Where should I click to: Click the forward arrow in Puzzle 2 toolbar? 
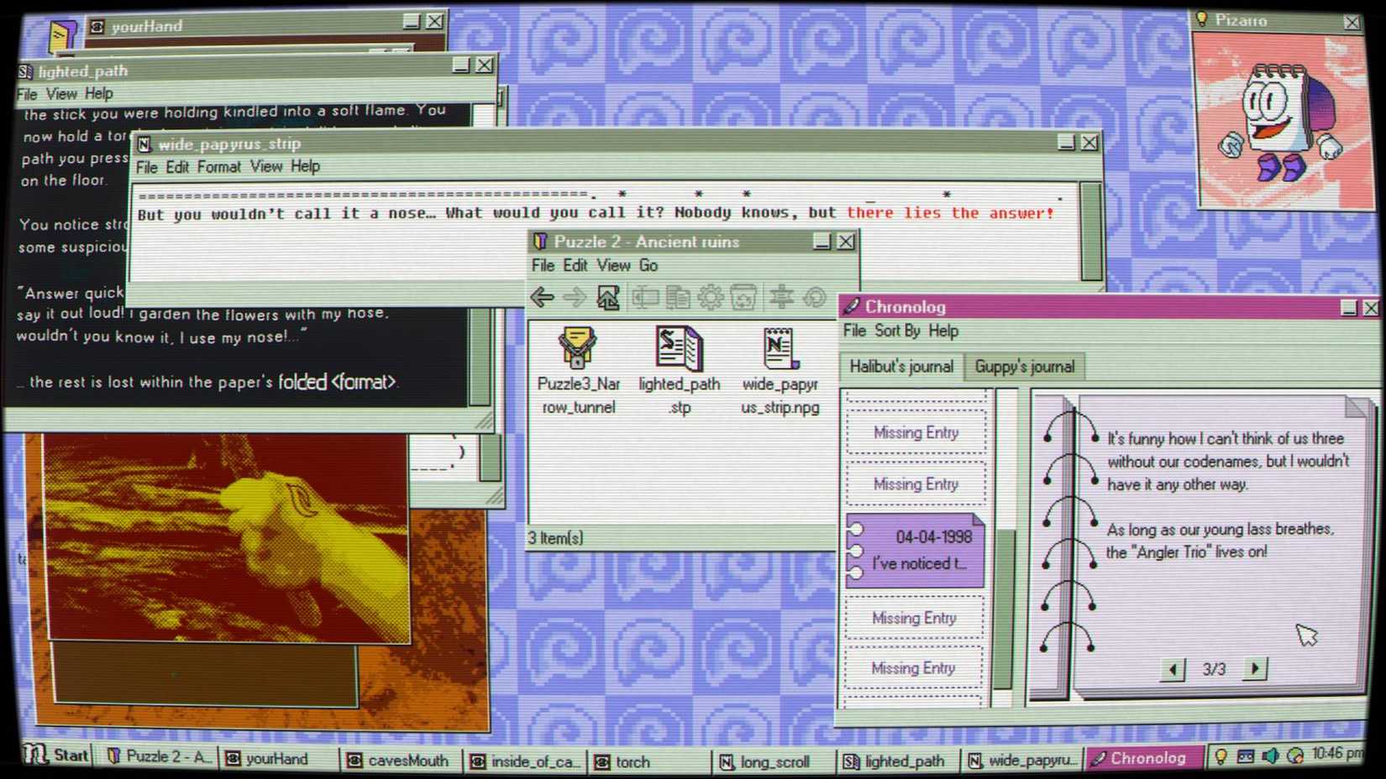(575, 297)
